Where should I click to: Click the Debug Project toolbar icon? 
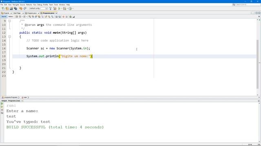(64, 9)
